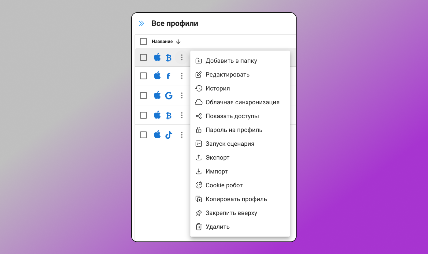Click the Facebook icon in the second profile row
The width and height of the screenshot is (428, 254).
click(x=169, y=76)
